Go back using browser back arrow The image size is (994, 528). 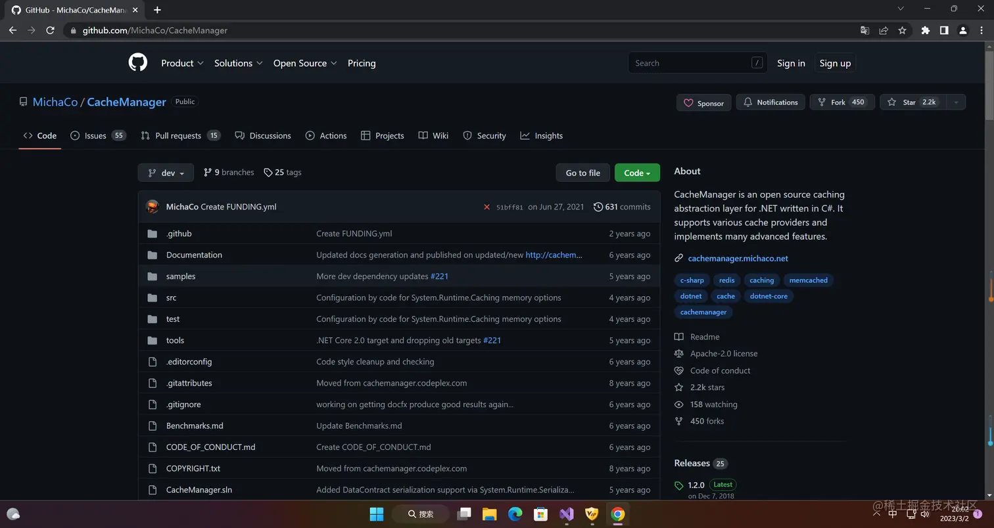(12, 30)
